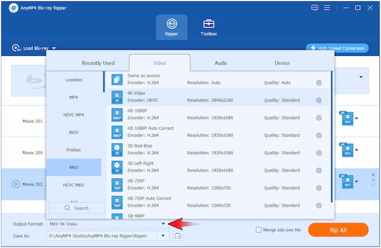Viewport: 381px width, 248px height.
Task: Select HEVC MKV in the format list
Action: (74, 185)
